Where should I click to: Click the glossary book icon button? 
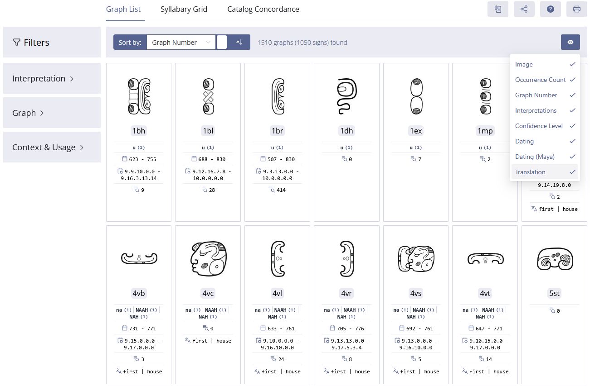pos(498,9)
